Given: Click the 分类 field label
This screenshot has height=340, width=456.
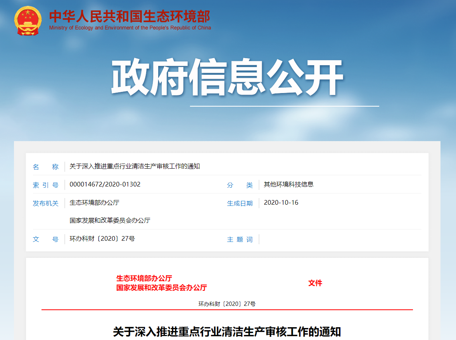Looking at the screenshot, I should (240, 185).
